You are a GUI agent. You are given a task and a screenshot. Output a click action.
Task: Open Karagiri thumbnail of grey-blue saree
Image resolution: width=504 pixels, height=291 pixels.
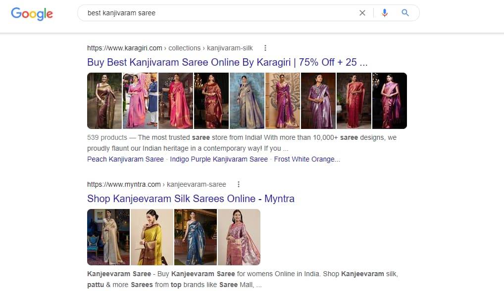(x=247, y=101)
